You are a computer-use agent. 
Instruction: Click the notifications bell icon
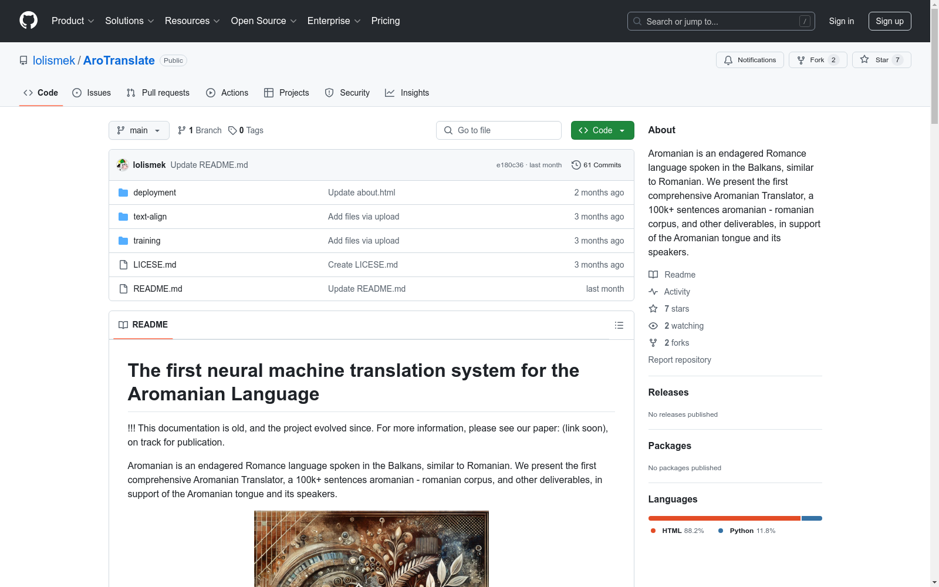point(728,60)
